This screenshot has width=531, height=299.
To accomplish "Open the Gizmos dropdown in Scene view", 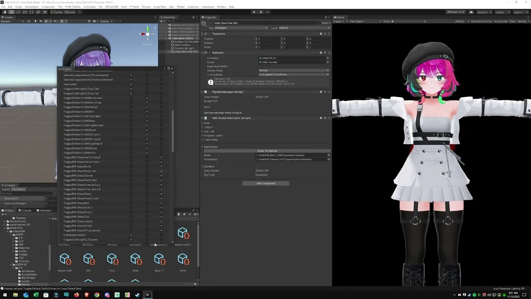I will [x=105, y=21].
